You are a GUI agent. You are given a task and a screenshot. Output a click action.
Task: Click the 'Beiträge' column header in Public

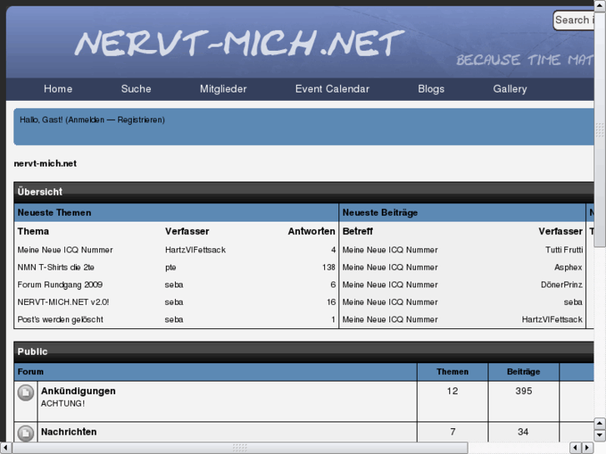(523, 372)
